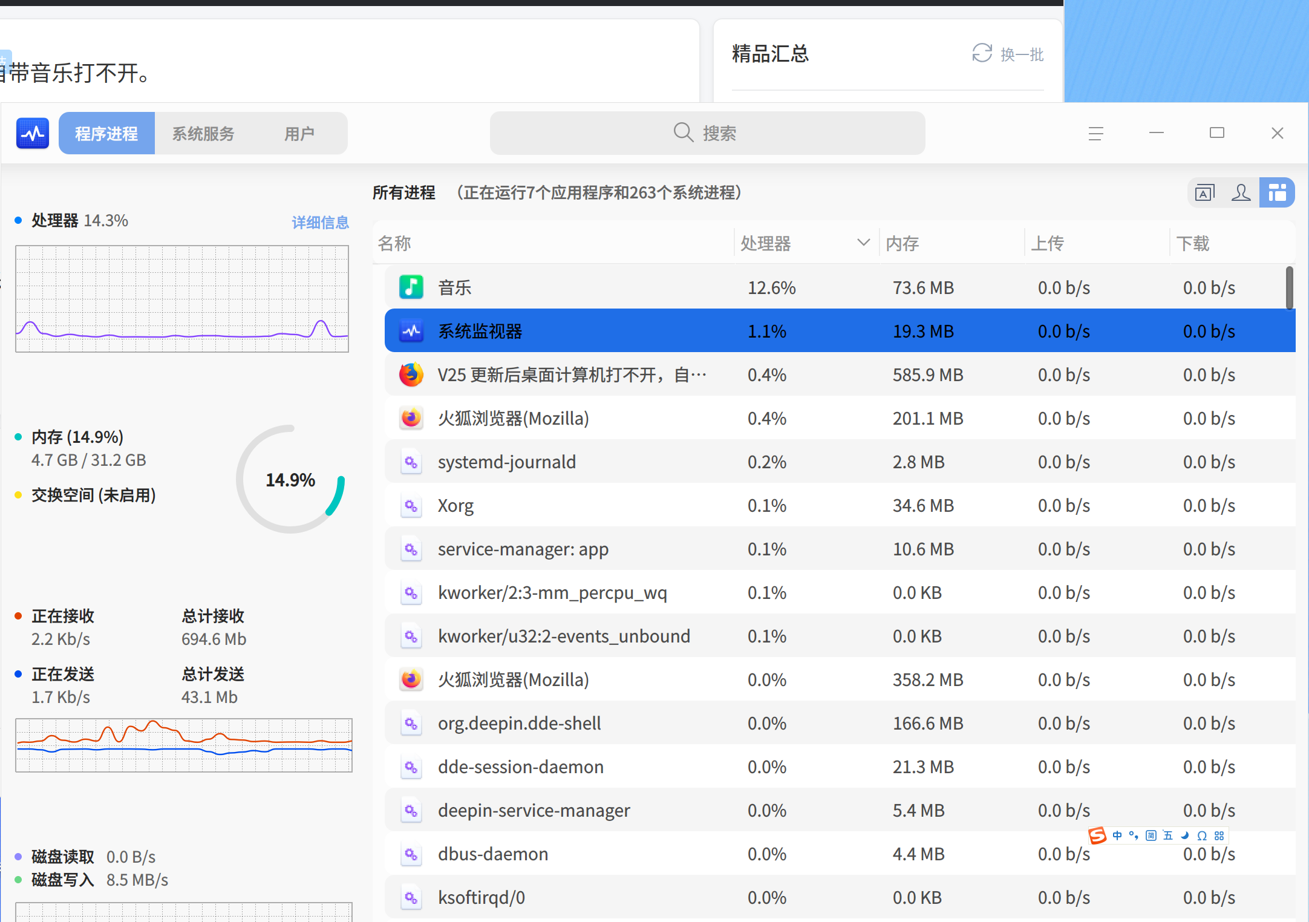Show applications-only process view icon
Screen dimensions: 1309x922
point(1205,193)
